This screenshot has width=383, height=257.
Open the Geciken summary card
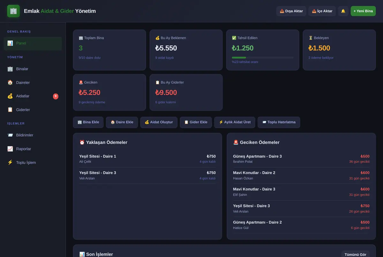pos(109,92)
